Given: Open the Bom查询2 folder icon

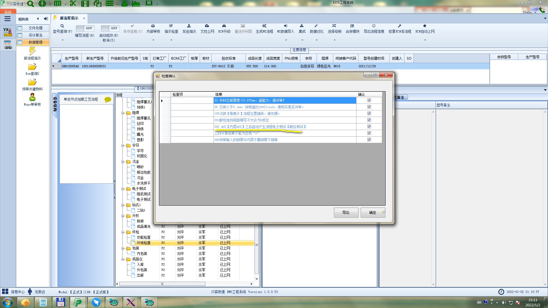Looking at the screenshot, I should 32,67.
